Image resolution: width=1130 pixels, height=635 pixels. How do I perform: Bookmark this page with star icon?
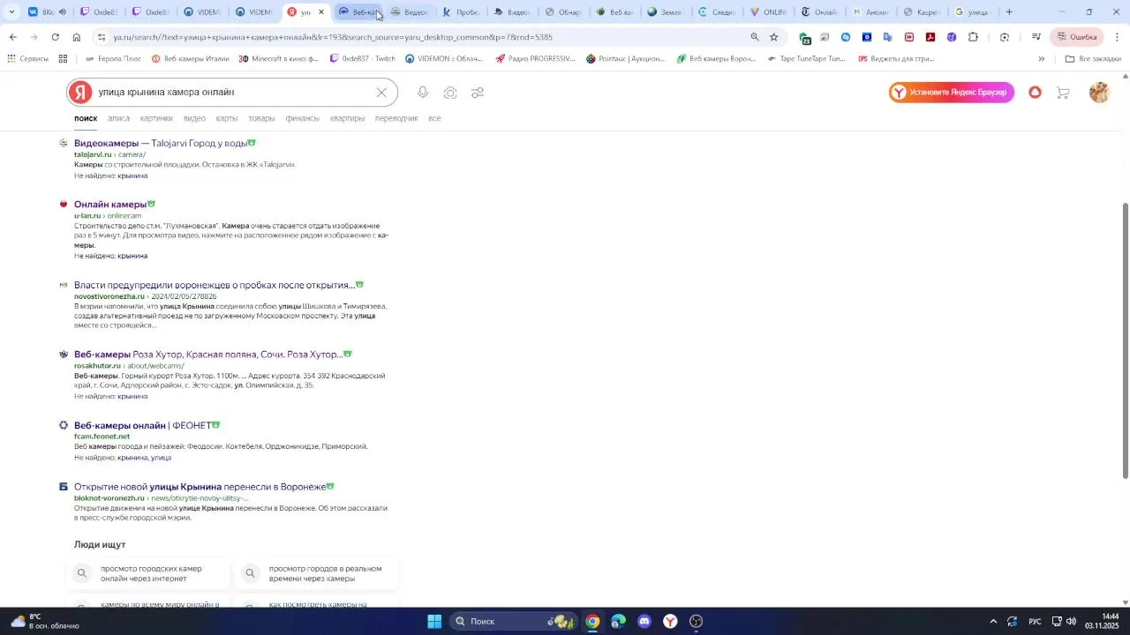pyautogui.click(x=774, y=37)
